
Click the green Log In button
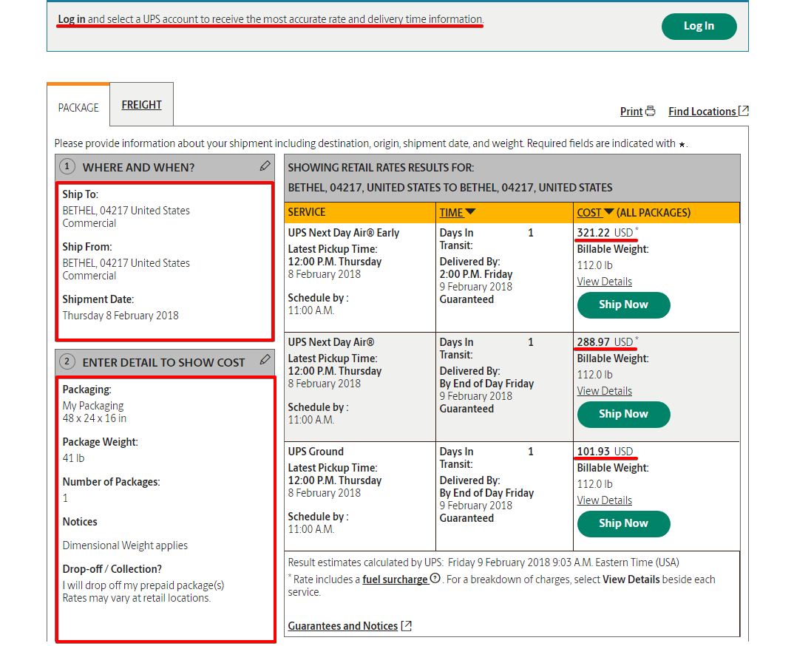[699, 27]
